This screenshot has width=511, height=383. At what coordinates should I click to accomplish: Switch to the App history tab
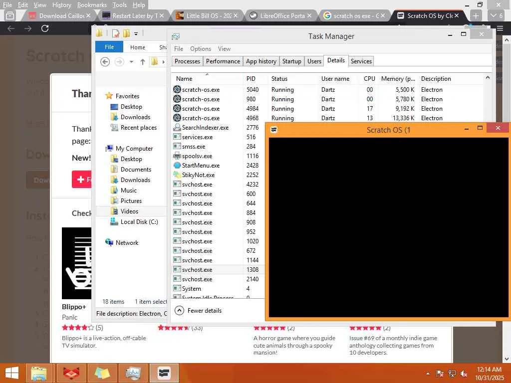point(261,61)
